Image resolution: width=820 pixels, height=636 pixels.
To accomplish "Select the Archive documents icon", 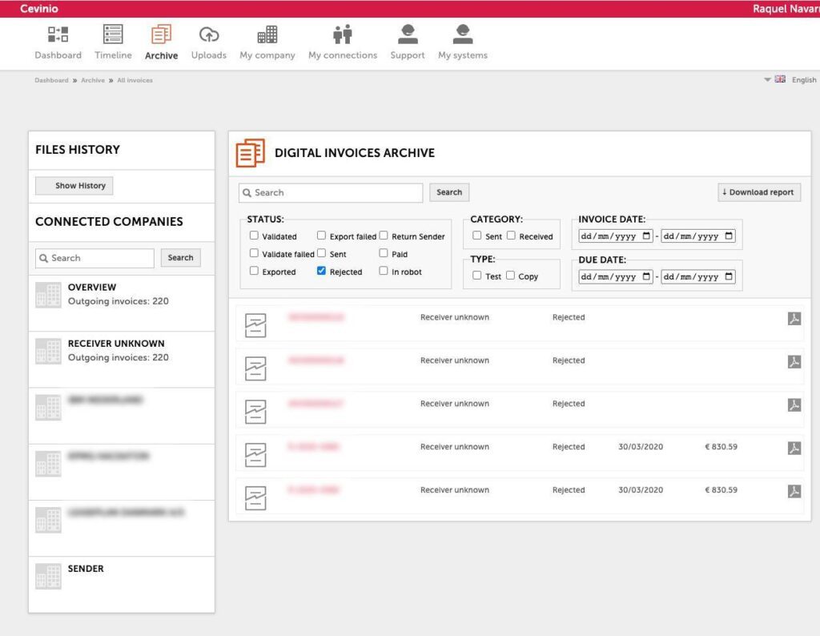I will pyautogui.click(x=161, y=34).
